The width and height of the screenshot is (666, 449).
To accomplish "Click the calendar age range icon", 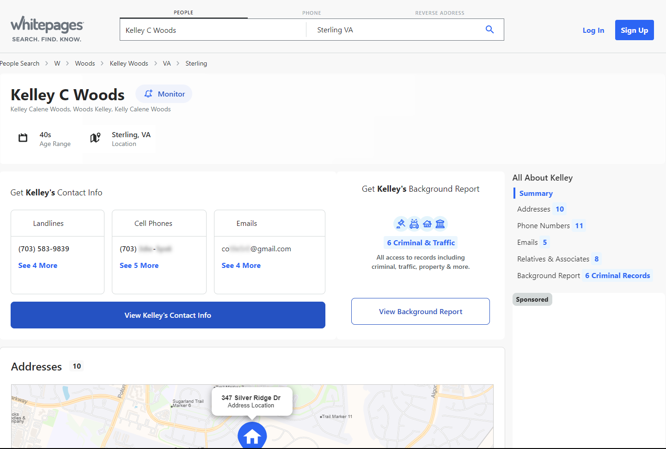I will tap(23, 138).
